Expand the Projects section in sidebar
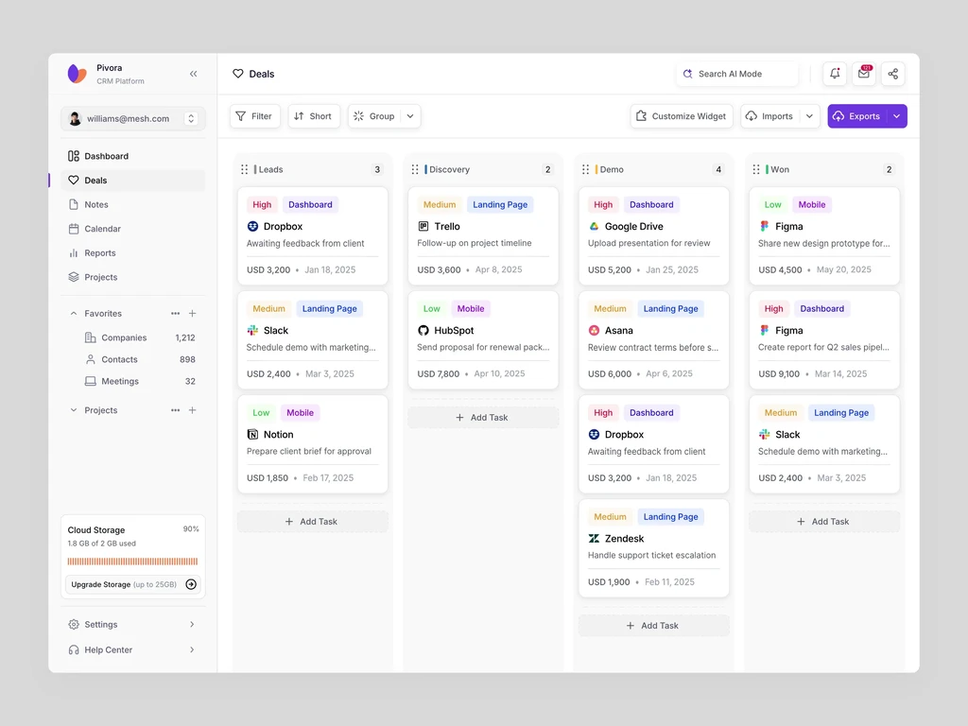This screenshot has height=726, width=968. click(x=74, y=410)
